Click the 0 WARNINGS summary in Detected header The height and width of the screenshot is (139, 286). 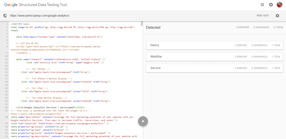261,27
